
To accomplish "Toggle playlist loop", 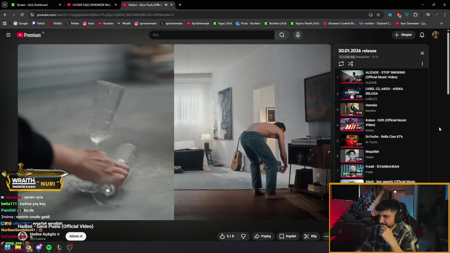I will [341, 64].
